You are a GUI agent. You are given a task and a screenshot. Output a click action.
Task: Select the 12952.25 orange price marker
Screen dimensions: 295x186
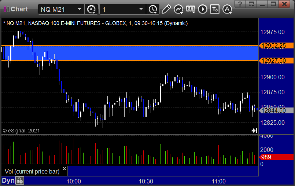[276, 45]
